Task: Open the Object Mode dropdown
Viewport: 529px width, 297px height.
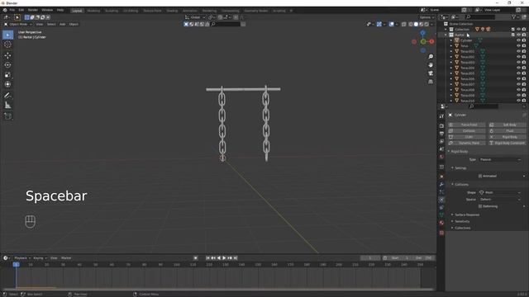Action: point(17,24)
